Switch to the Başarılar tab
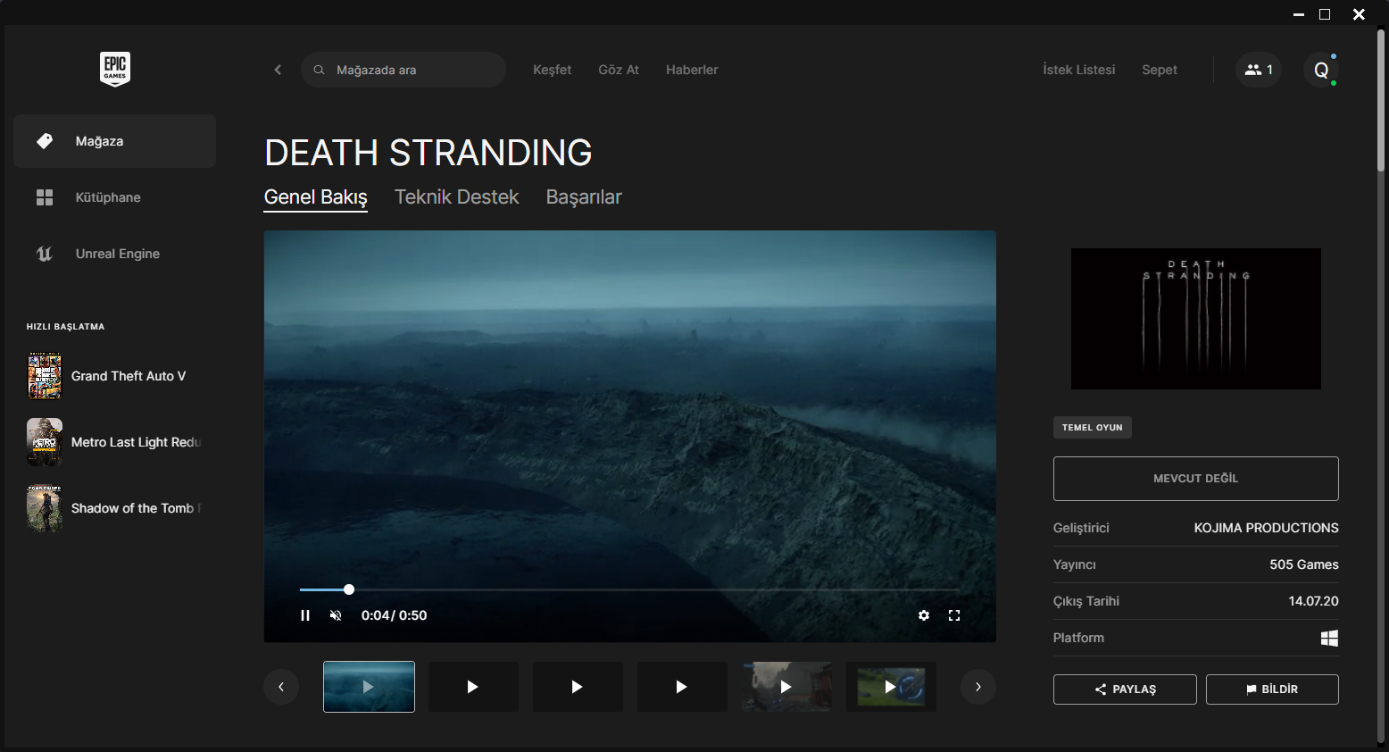Screen dimensions: 1389x752 click(584, 197)
